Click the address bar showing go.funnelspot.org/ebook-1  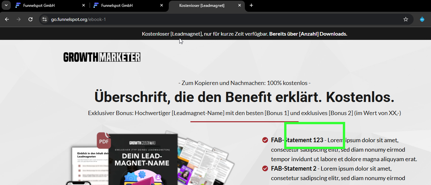pos(225,19)
